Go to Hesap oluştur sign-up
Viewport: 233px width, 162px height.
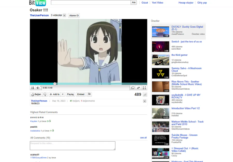coord(186,3)
